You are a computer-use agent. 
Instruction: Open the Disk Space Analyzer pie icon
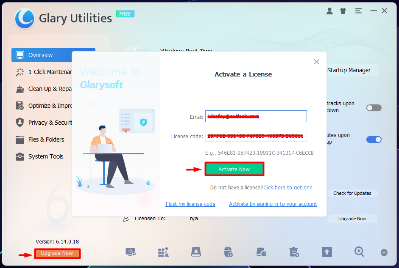261,252
